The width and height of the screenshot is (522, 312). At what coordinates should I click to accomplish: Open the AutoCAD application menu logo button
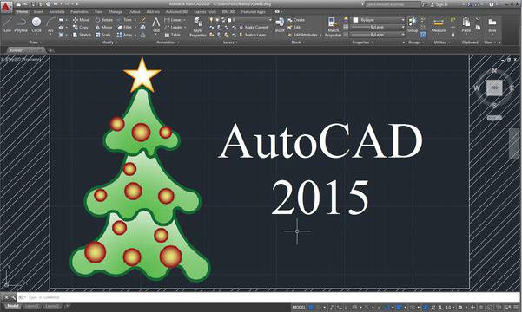[6, 6]
